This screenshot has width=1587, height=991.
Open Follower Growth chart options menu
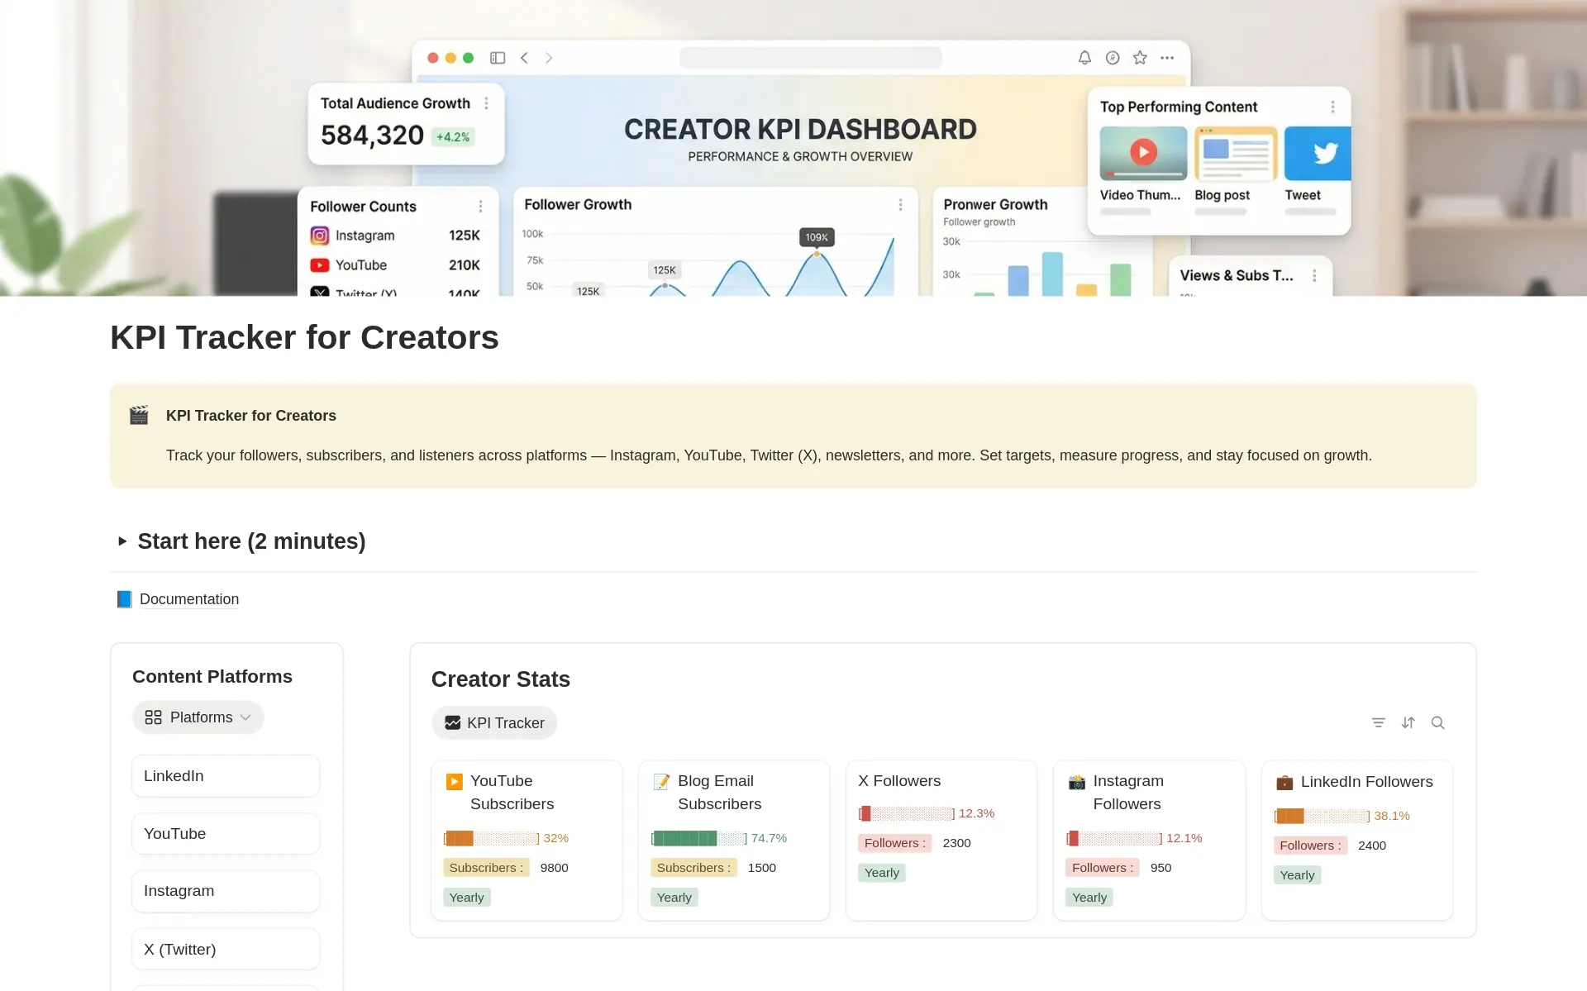click(900, 204)
